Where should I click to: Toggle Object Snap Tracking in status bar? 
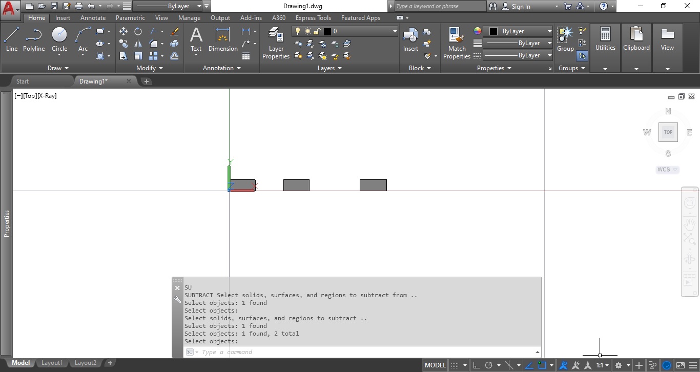(x=530, y=365)
